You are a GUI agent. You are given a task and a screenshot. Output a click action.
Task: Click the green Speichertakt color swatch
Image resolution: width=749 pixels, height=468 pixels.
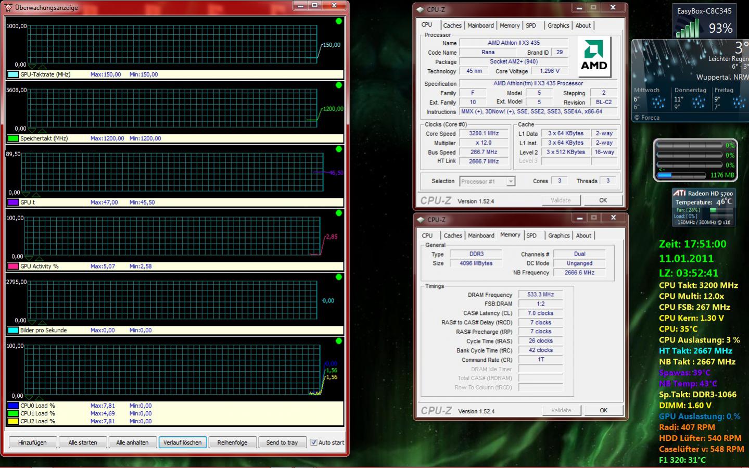pyautogui.click(x=13, y=138)
